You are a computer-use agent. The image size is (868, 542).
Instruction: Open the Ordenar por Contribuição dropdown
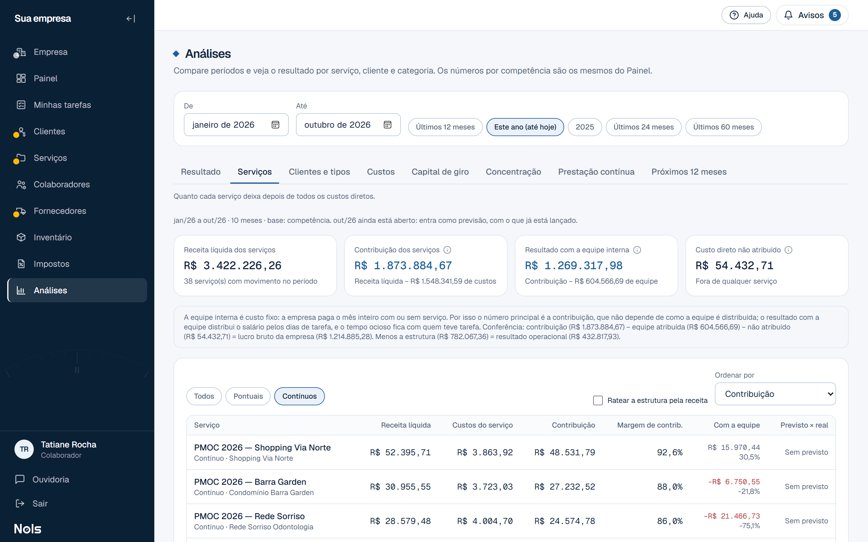(775, 394)
